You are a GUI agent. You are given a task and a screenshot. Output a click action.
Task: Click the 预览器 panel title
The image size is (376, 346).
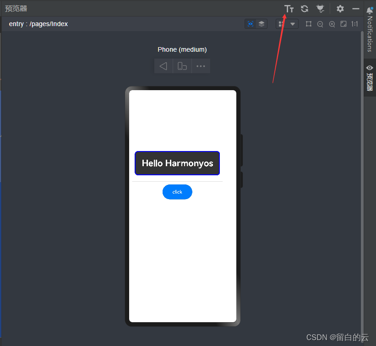[16, 9]
